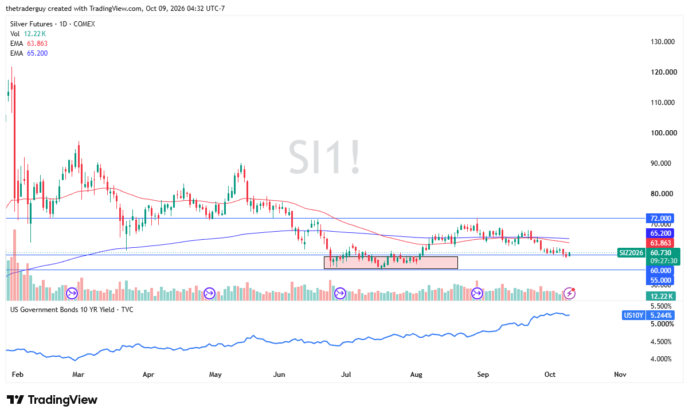Click the US Government Bonds 10 YR Yield title
This screenshot has width=689, height=417.
[72, 310]
